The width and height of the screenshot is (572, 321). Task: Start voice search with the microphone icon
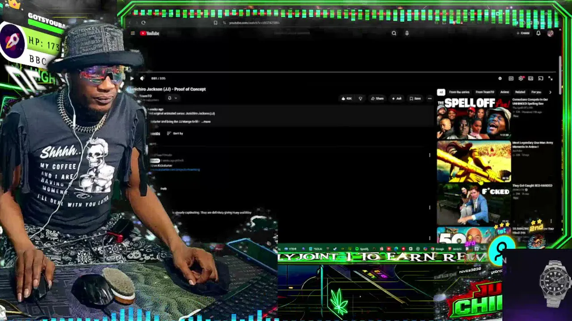pyautogui.click(x=407, y=33)
